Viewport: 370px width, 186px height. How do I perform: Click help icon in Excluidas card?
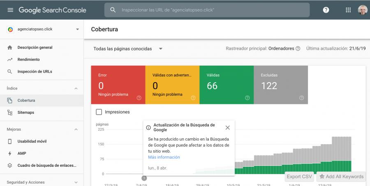301,98
